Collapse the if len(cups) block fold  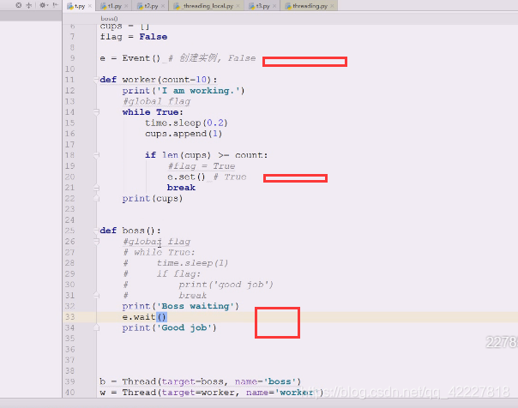96,155
